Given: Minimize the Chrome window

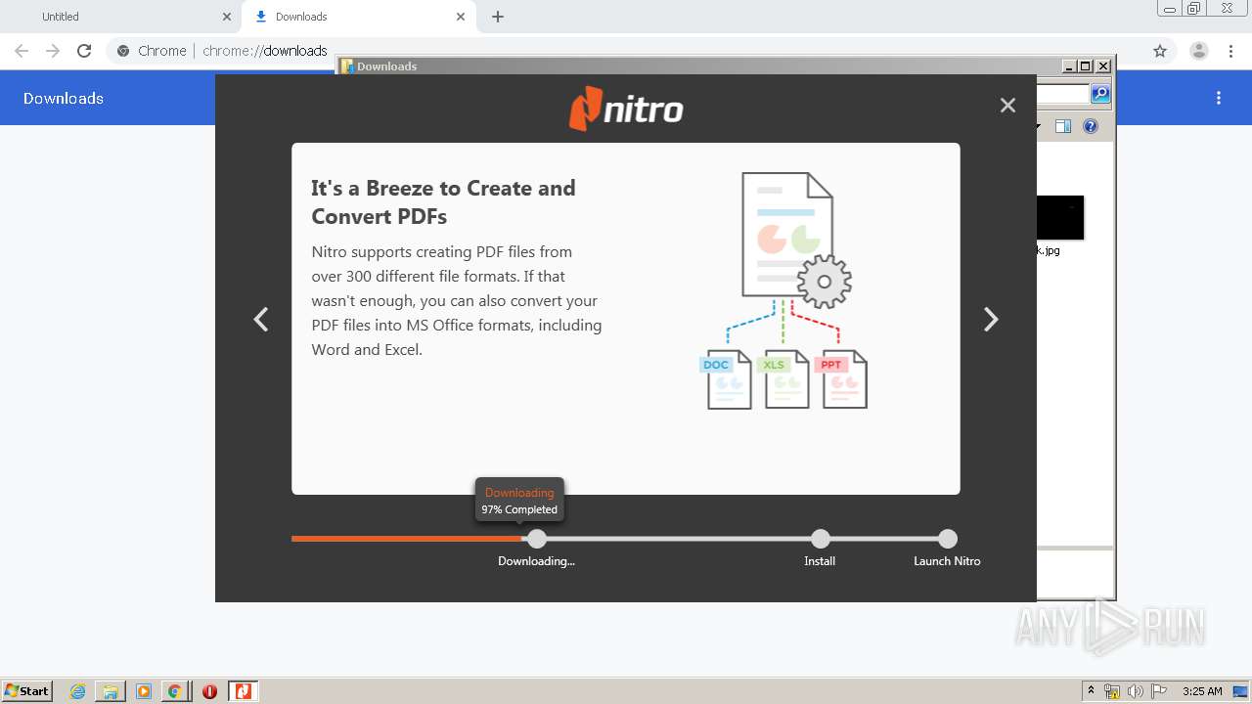Looking at the screenshot, I should [1170, 9].
